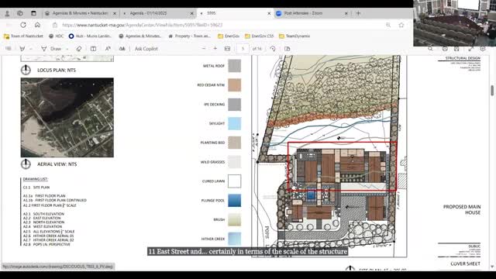Go to browser home page
Image resolution: width=496 pixels, height=279 pixels.
click(37, 25)
